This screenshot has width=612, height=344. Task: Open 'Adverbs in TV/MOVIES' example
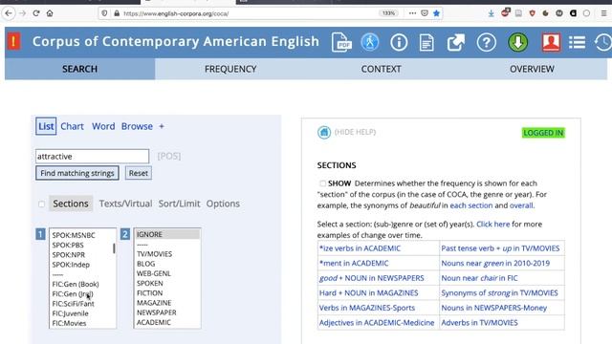[x=479, y=323]
